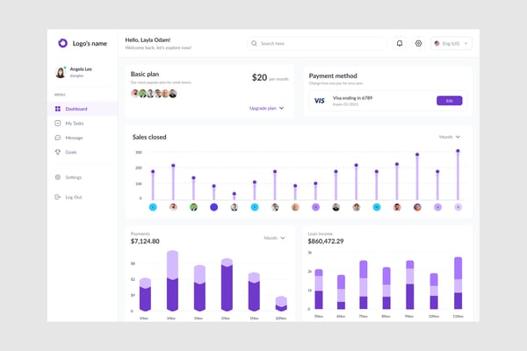Click the search magnifier icon
This screenshot has height=351, width=527.
[x=254, y=43]
